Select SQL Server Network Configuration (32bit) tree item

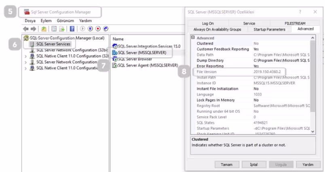click(72, 50)
